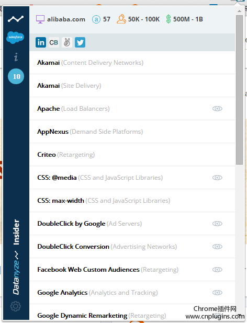Screen dimensions: 247x323
Task: Select AppNexus Demand Side Platforms row
Action: click(132, 132)
